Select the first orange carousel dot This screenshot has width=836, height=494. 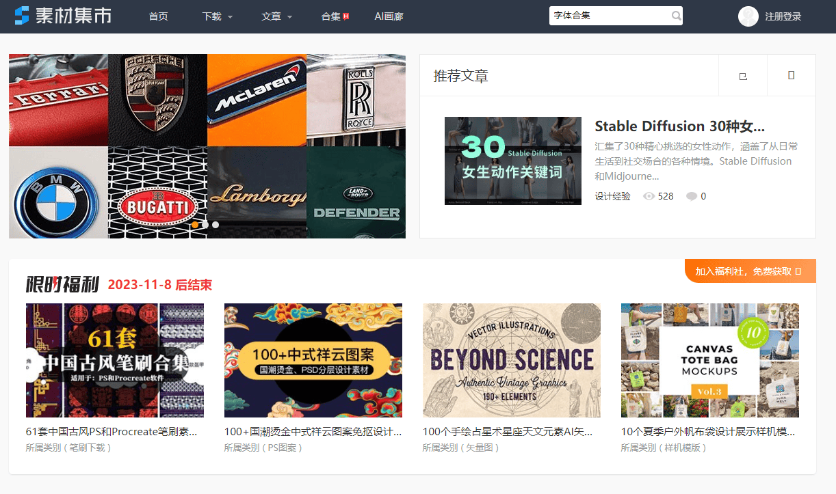tap(195, 225)
